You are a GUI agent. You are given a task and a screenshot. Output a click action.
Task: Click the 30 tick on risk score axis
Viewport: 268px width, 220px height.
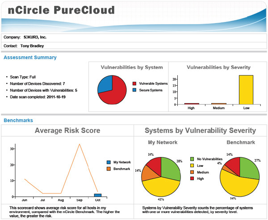pos(12,149)
